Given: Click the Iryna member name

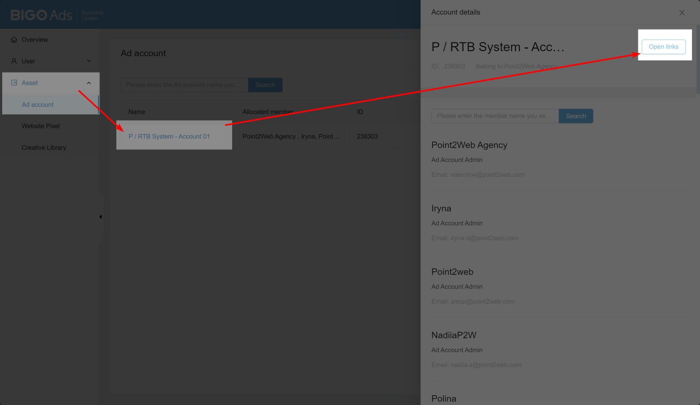Looking at the screenshot, I should [x=441, y=209].
